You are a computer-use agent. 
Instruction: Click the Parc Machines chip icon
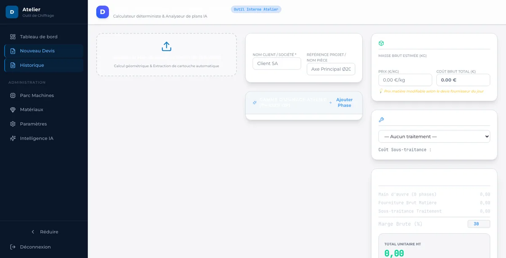[13, 95]
